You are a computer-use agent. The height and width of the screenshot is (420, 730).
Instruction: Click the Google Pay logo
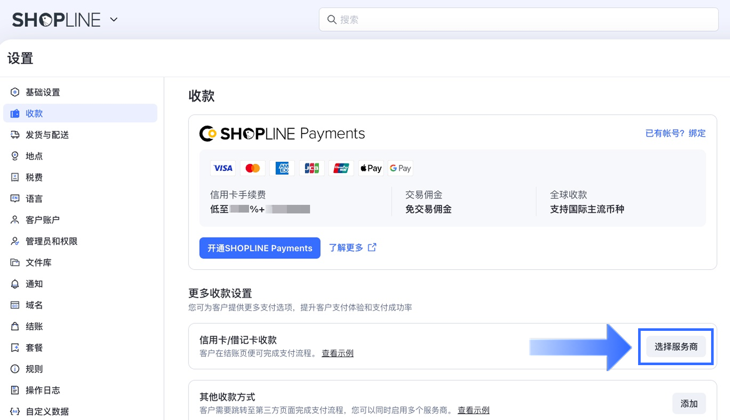[400, 168]
